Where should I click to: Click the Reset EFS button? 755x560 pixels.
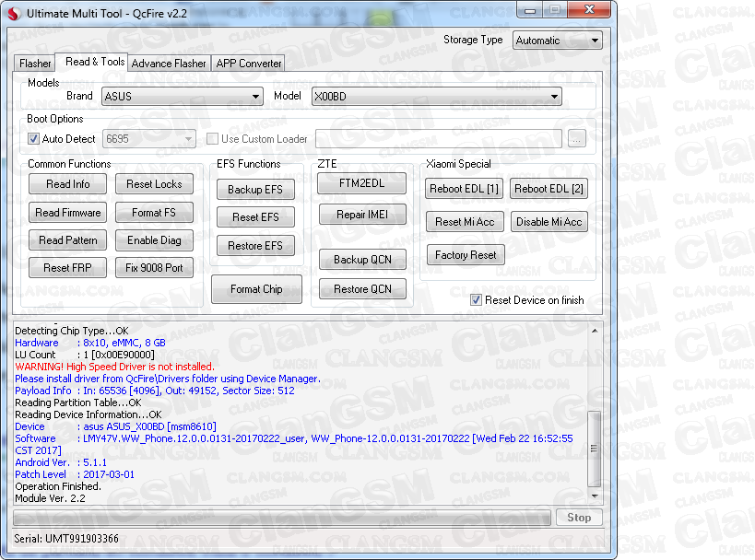point(255,217)
